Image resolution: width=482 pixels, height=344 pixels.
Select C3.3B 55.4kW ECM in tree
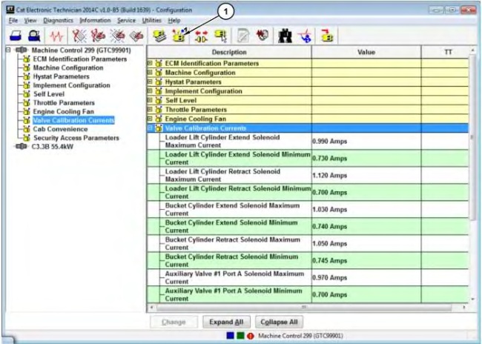[53, 146]
